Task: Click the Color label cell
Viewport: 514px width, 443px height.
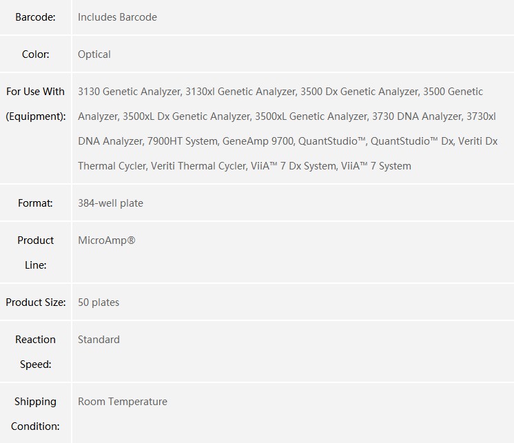Action: click(35, 54)
